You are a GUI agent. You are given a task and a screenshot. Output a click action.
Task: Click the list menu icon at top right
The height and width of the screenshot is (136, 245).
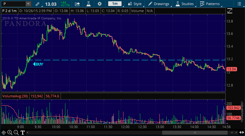click(x=239, y=4)
